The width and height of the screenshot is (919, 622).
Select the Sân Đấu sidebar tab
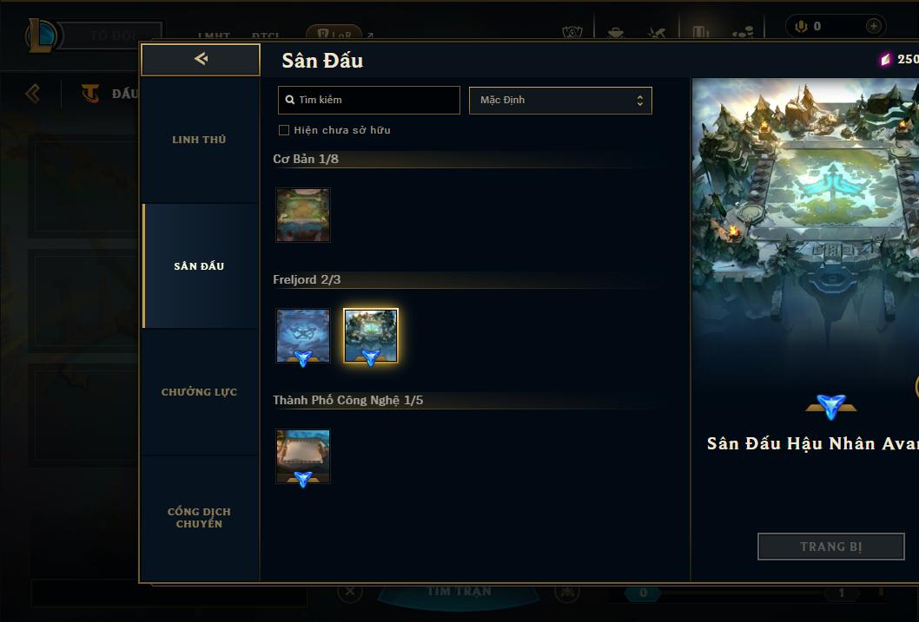tap(199, 266)
